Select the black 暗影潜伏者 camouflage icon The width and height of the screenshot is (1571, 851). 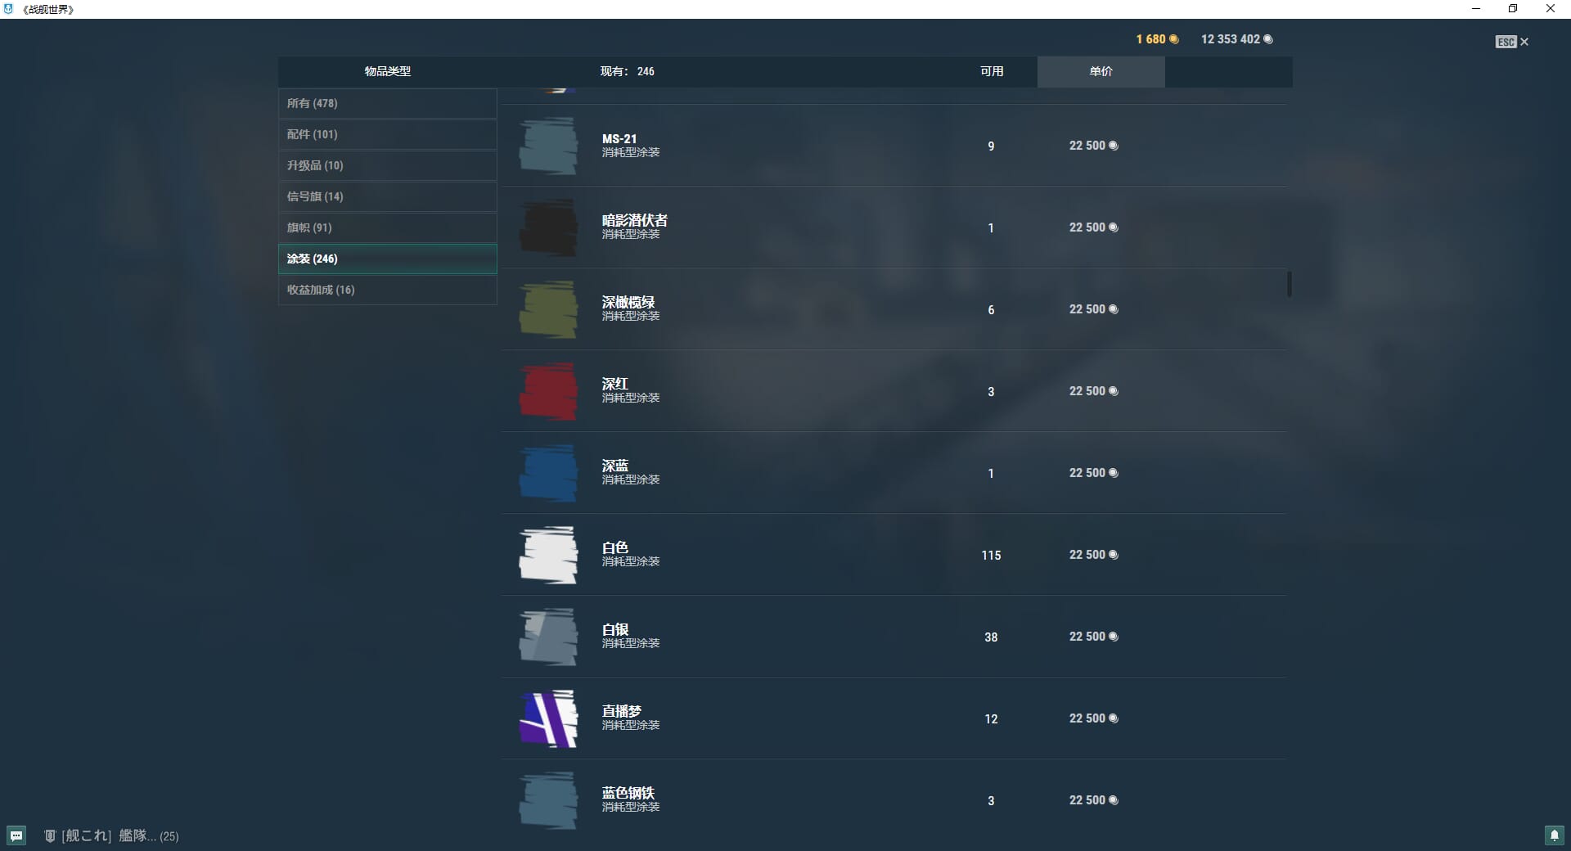[x=548, y=227]
